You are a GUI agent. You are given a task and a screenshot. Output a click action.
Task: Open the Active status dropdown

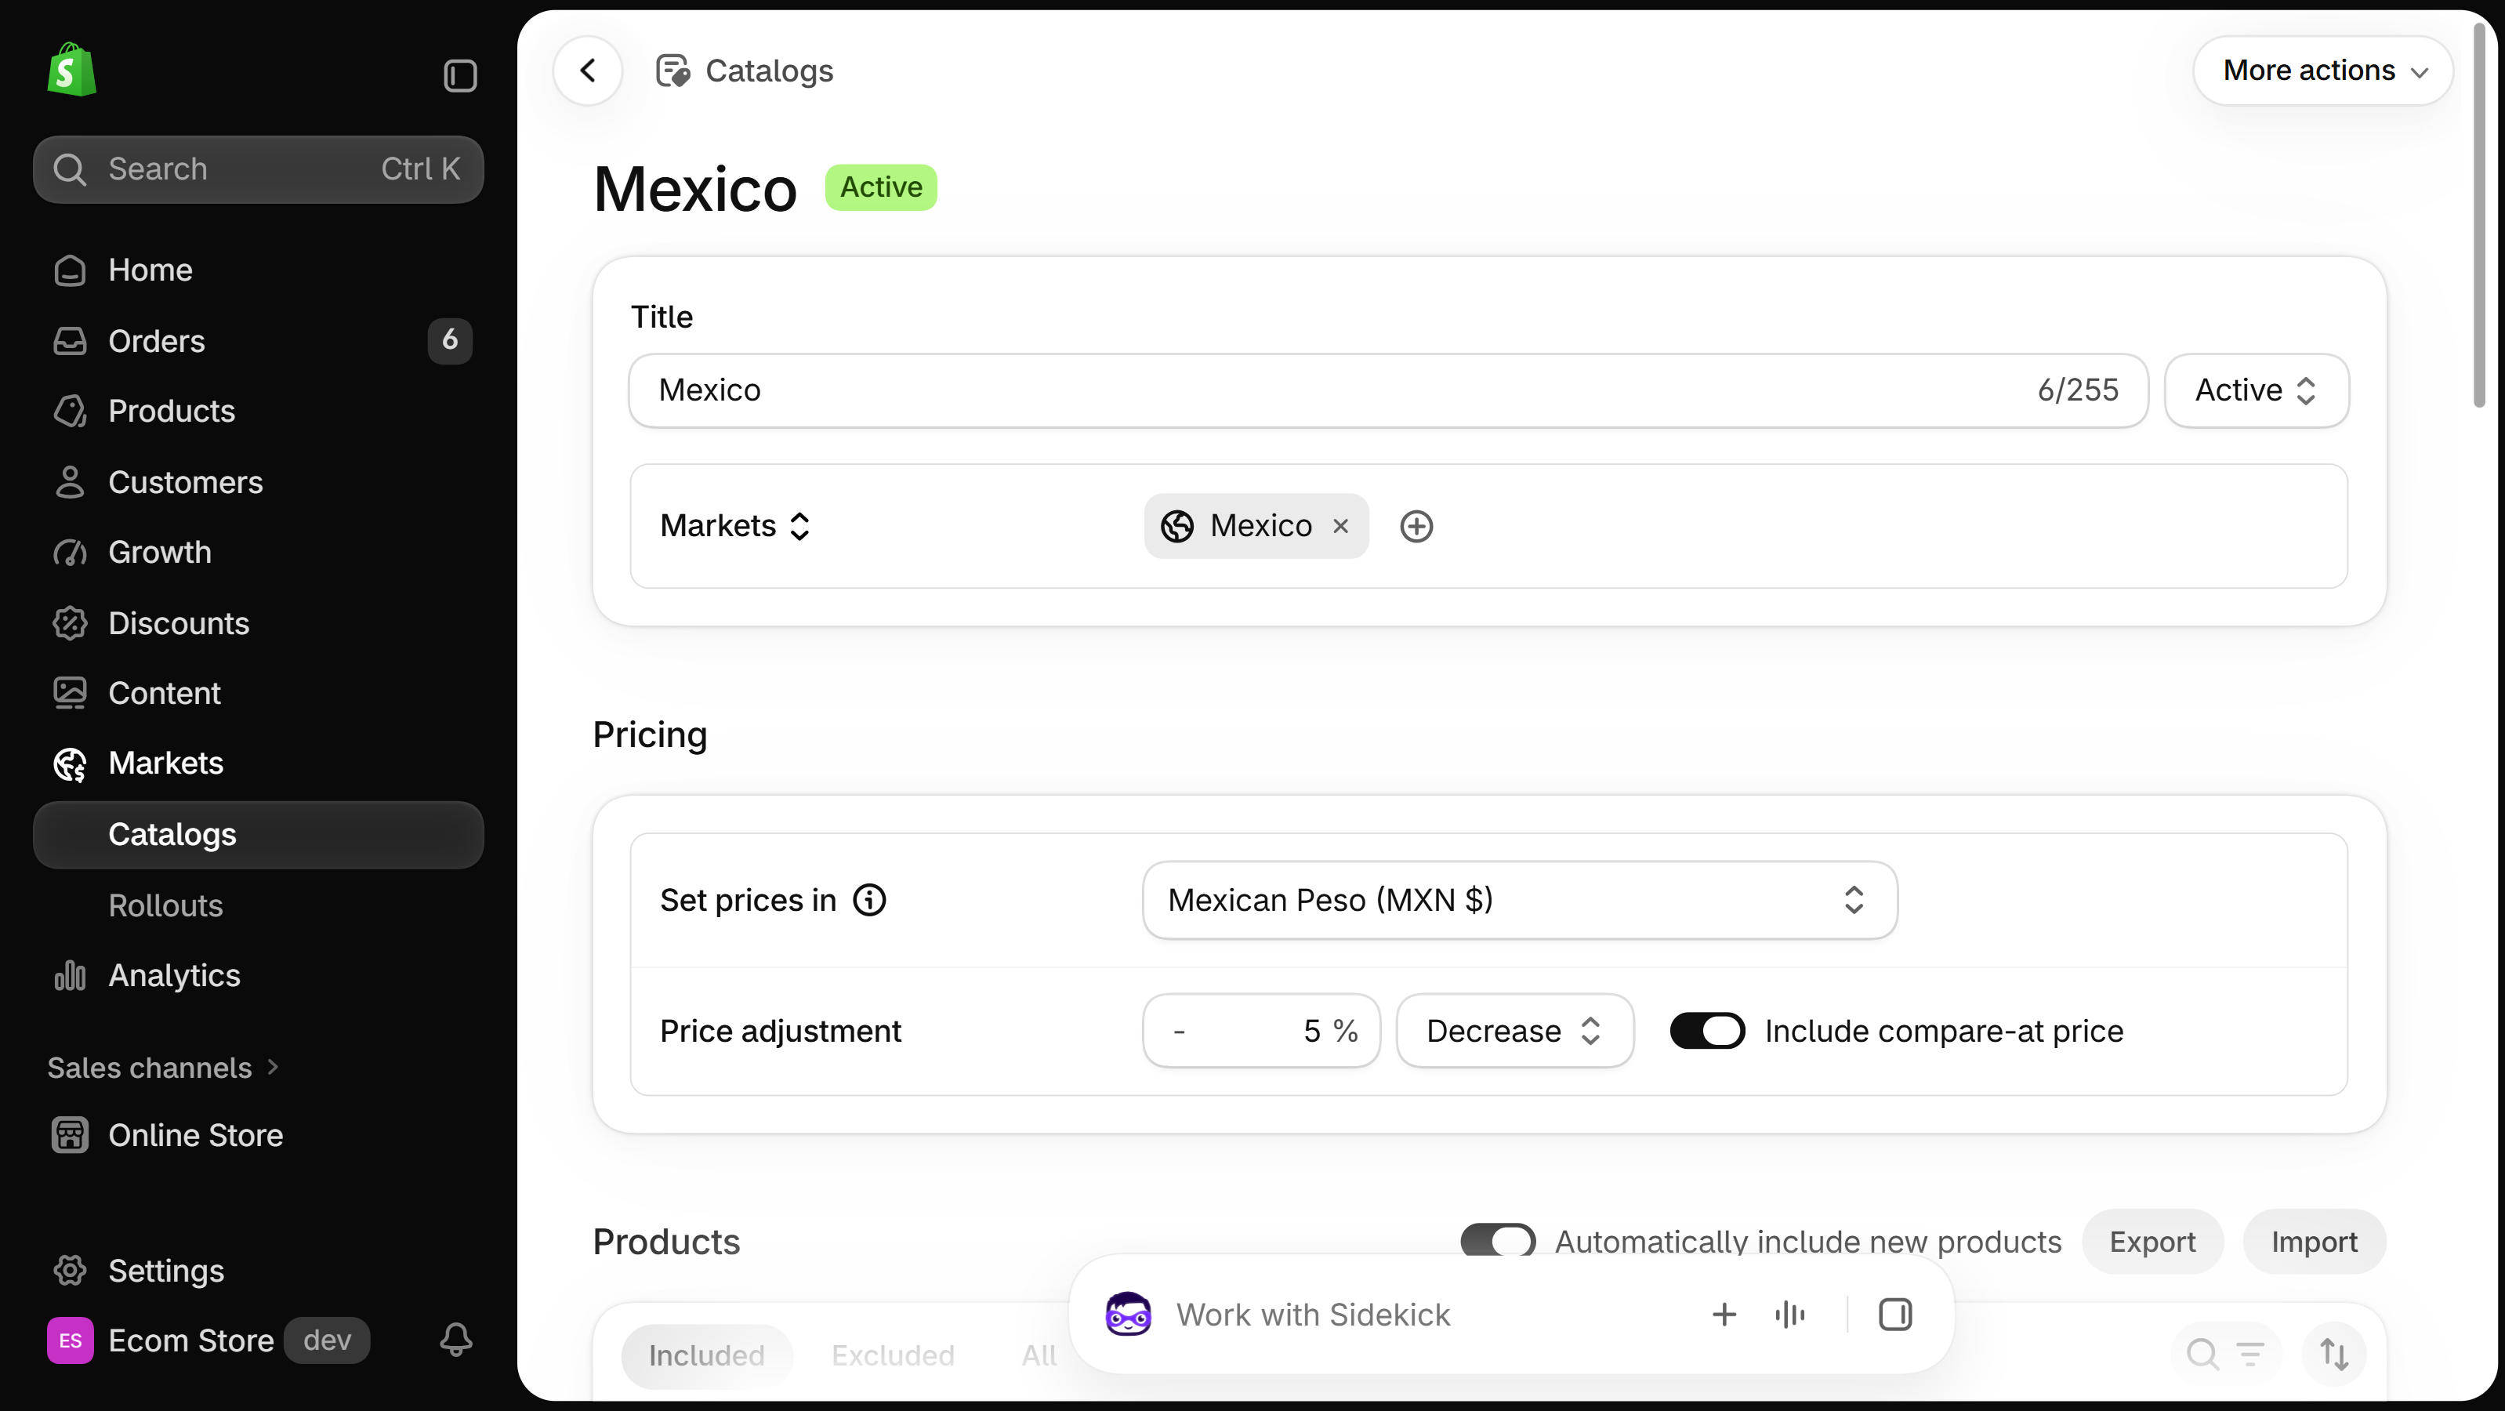2256,390
